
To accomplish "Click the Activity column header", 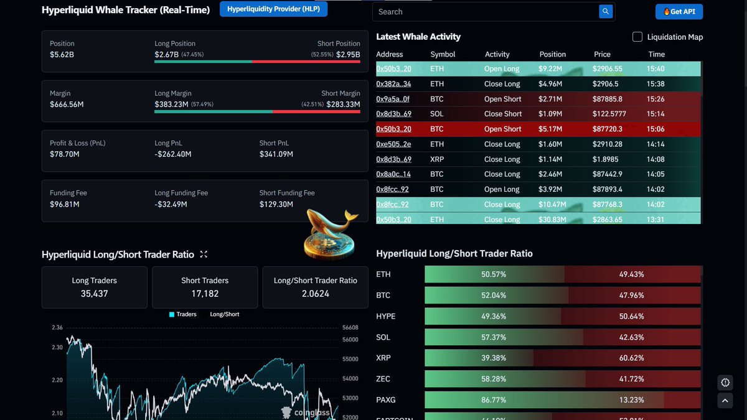I will [x=497, y=54].
